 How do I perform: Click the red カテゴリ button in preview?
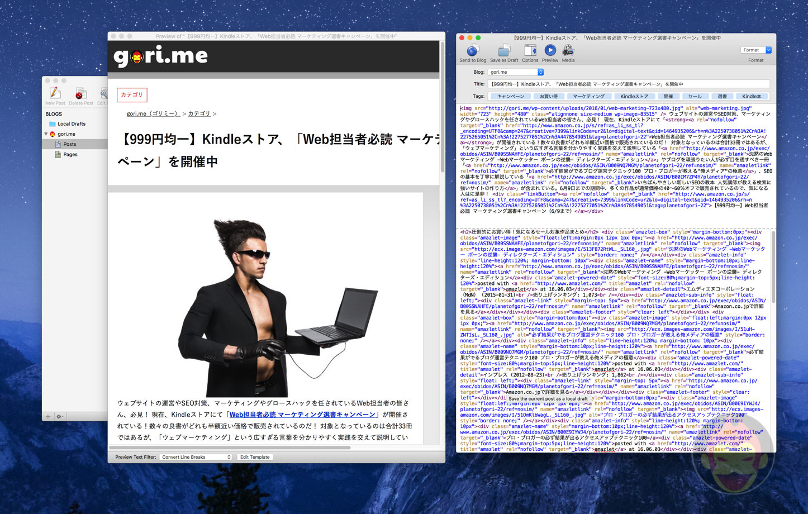pyautogui.click(x=132, y=95)
